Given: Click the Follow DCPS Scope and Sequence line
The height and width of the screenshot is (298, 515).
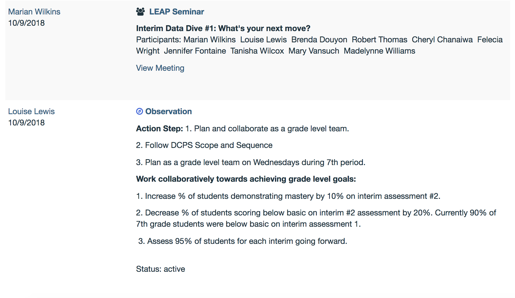Looking at the screenshot, I should (204, 145).
